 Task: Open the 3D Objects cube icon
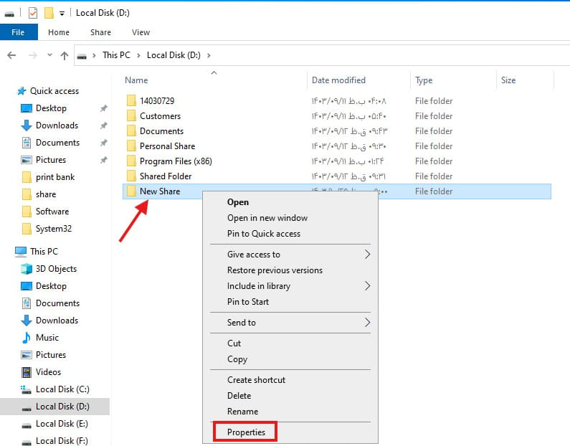[x=27, y=269]
